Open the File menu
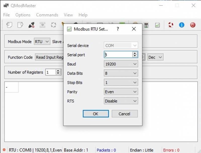This screenshot has height=153, width=201. click(x=7, y=15)
